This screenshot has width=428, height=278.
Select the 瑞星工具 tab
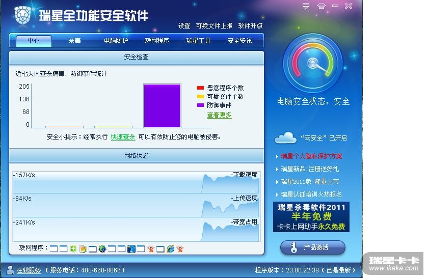tap(198, 41)
